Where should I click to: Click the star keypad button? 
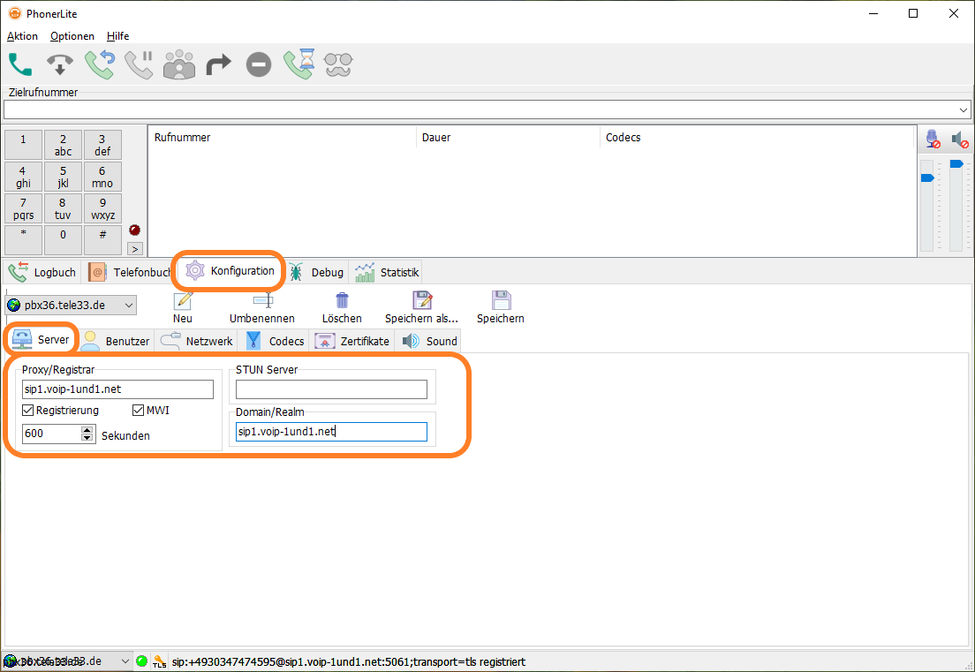point(23,240)
